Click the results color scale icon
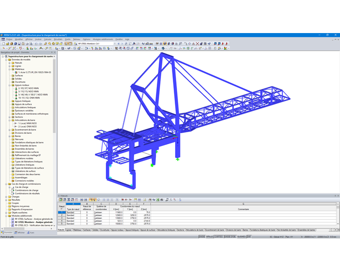The width and height of the screenshot is (340, 272). click(226, 48)
